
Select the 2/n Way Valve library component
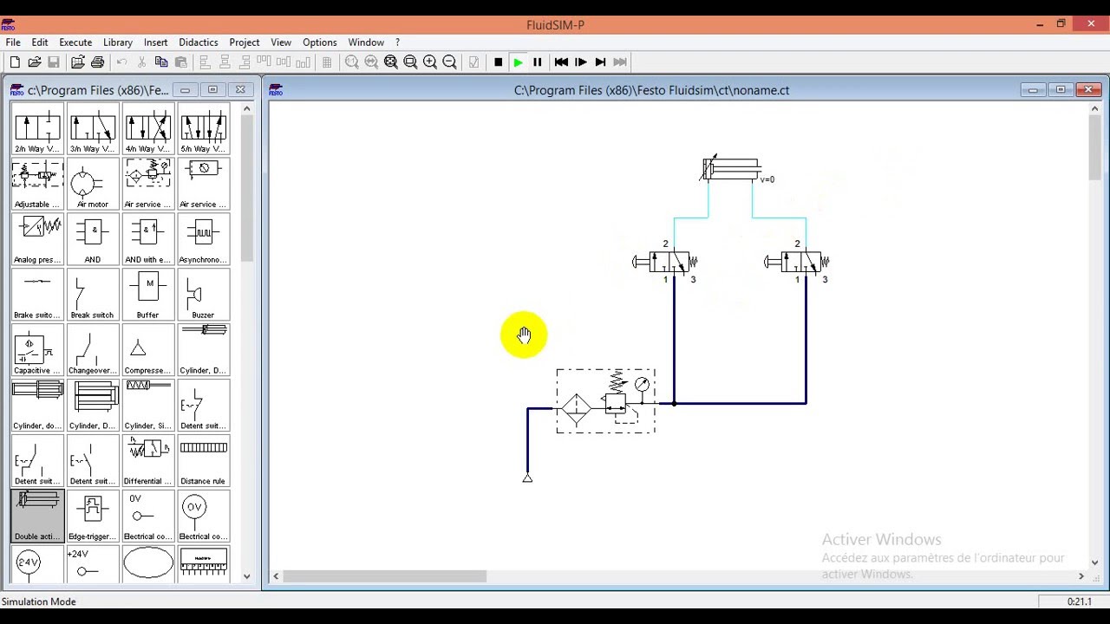pyautogui.click(x=37, y=128)
